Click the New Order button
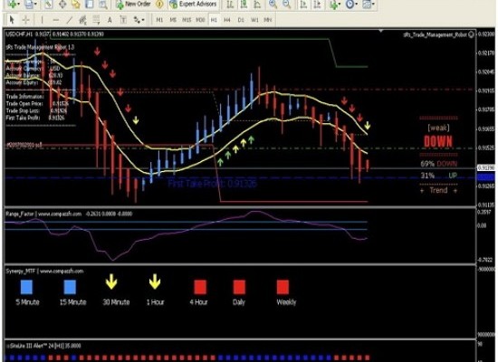Viewport: 498px width, 362px height. pyautogui.click(x=133, y=5)
